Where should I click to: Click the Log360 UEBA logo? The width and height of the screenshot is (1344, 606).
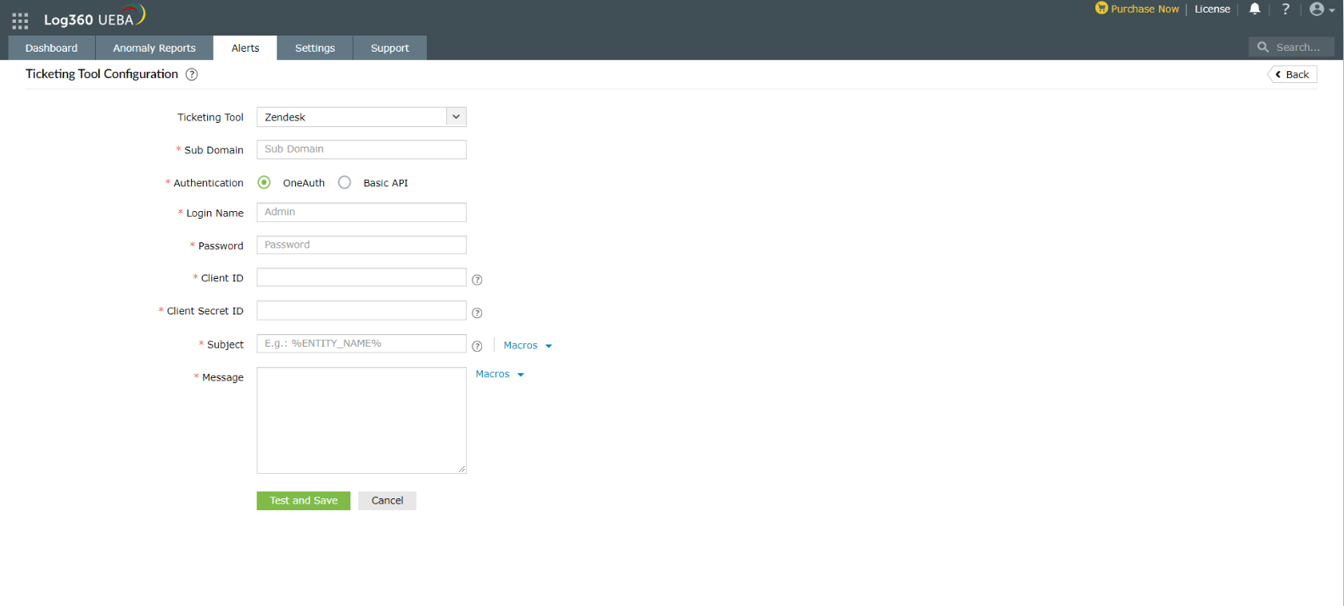click(94, 17)
